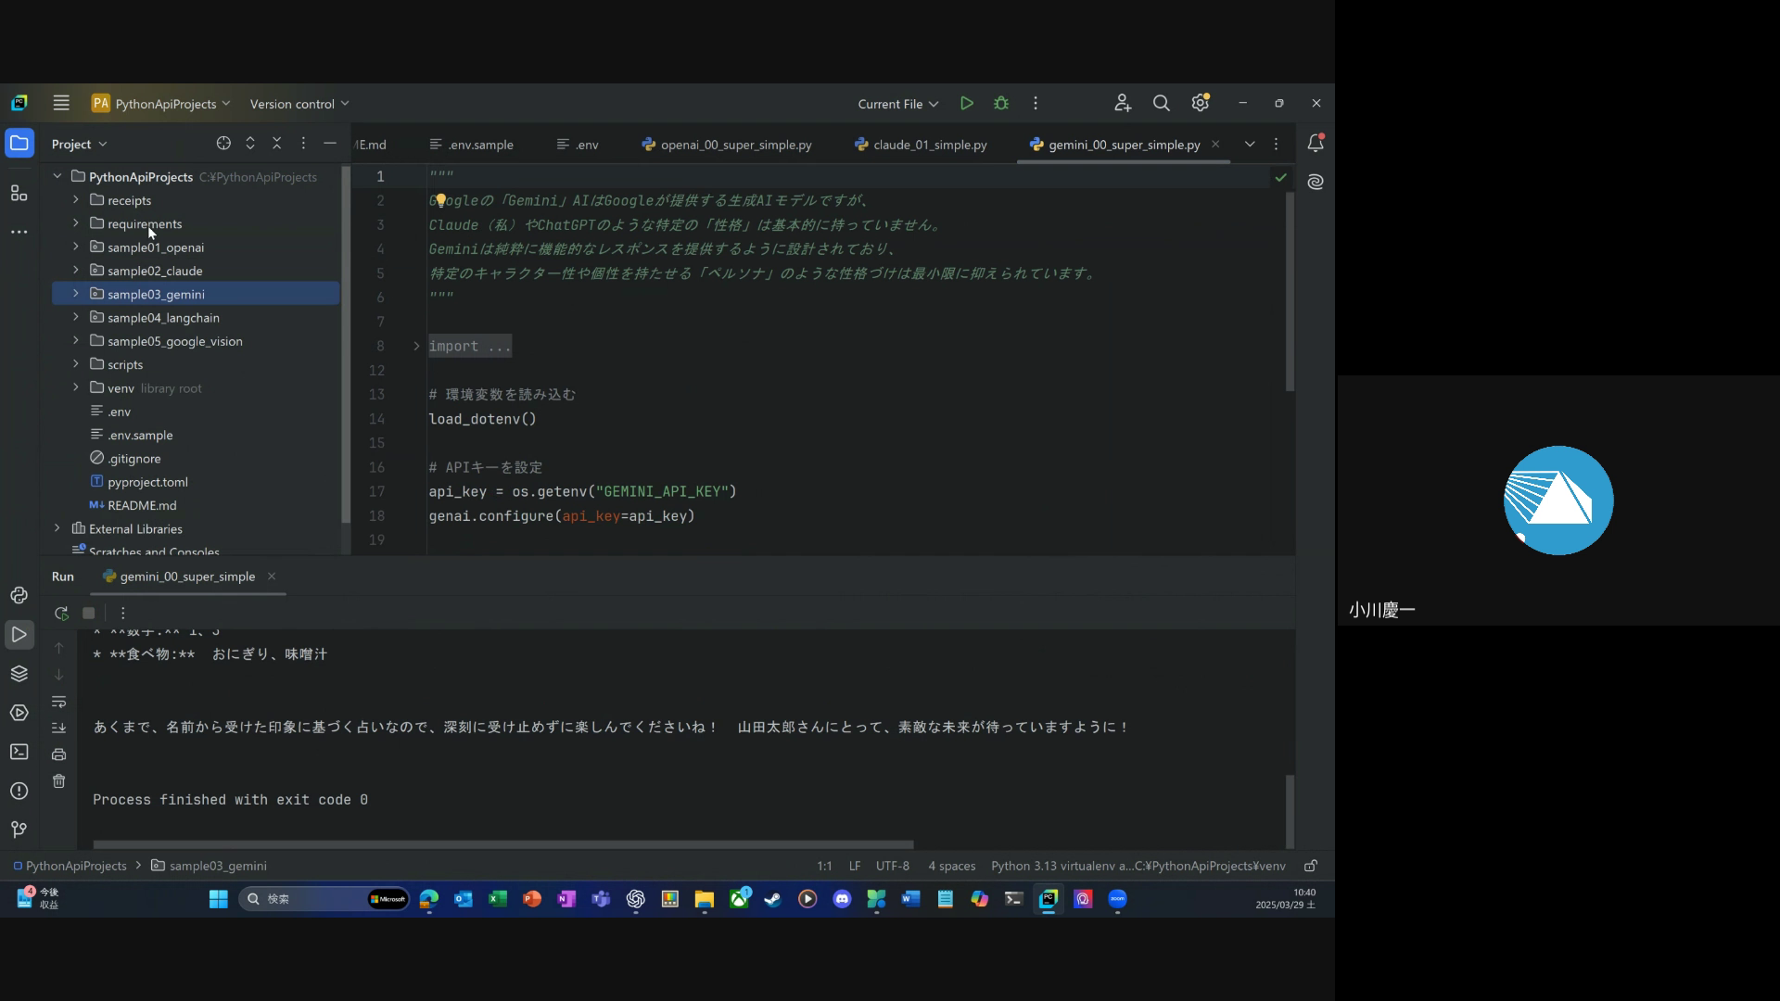Toggle soft-wrap in the Run console

[x=59, y=702]
